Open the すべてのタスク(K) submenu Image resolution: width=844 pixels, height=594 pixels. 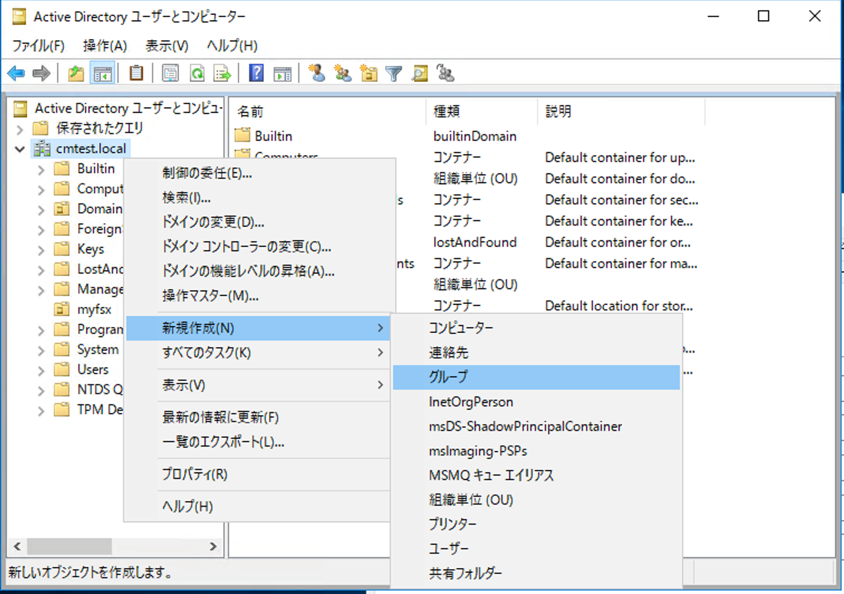(258, 352)
